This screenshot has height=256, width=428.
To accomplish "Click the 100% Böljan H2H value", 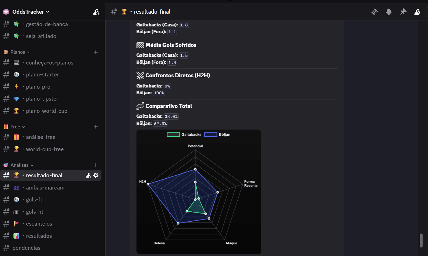I will pos(159,93).
